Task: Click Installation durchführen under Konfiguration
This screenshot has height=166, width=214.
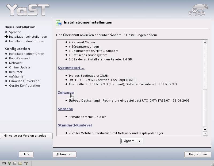Action: (26, 54)
